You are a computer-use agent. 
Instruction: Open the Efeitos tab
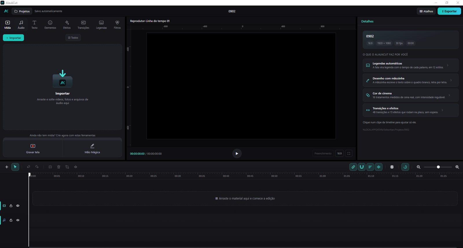pyautogui.click(x=67, y=25)
